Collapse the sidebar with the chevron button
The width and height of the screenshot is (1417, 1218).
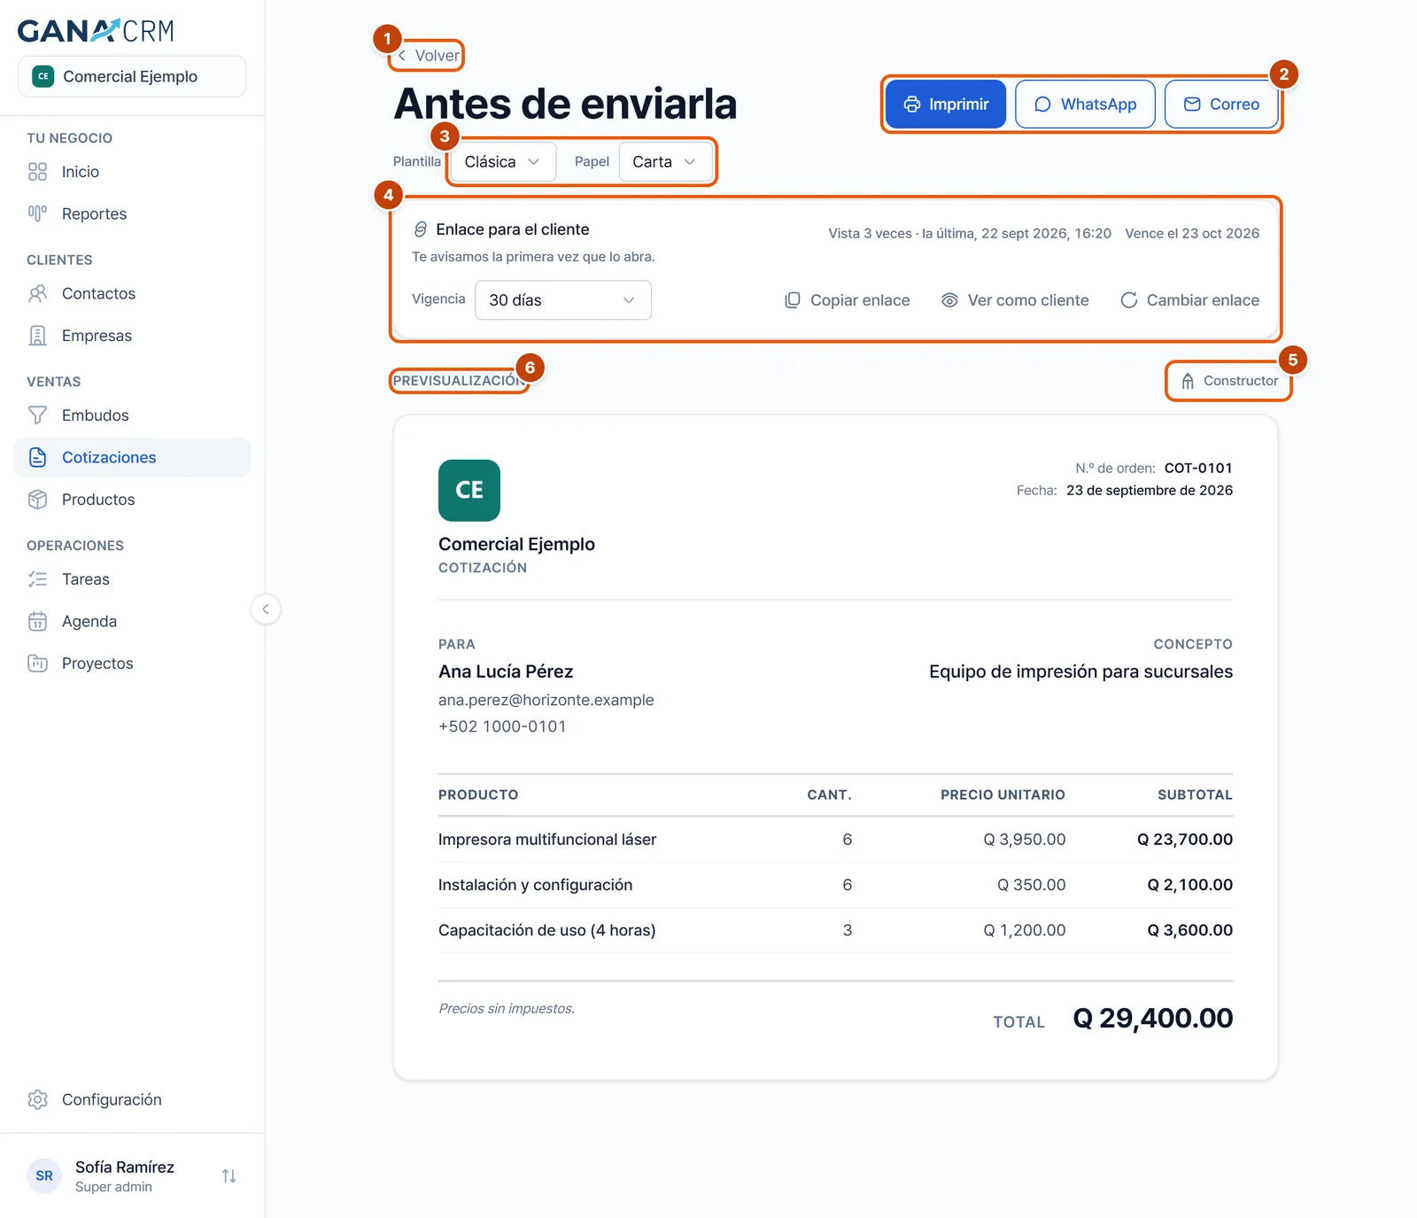[x=266, y=609]
